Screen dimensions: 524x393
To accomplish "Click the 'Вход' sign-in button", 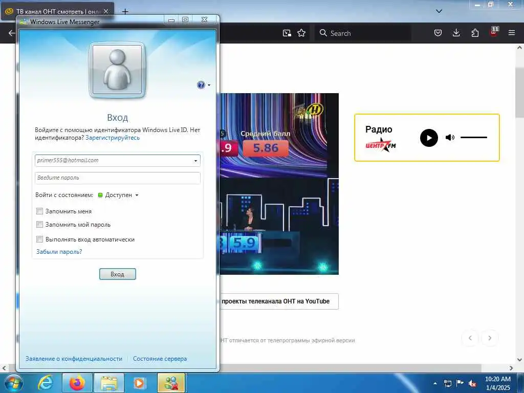I will click(118, 274).
